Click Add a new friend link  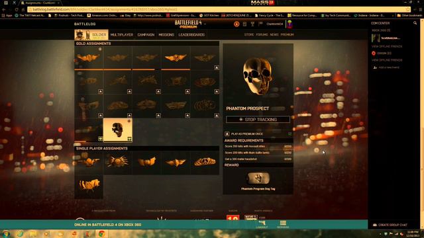389,67
